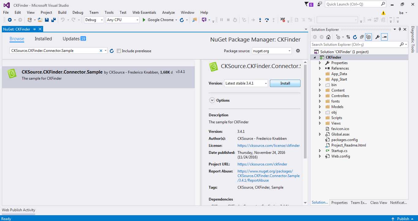Switch to the Installed tab
418x221 pixels.
tap(43, 39)
